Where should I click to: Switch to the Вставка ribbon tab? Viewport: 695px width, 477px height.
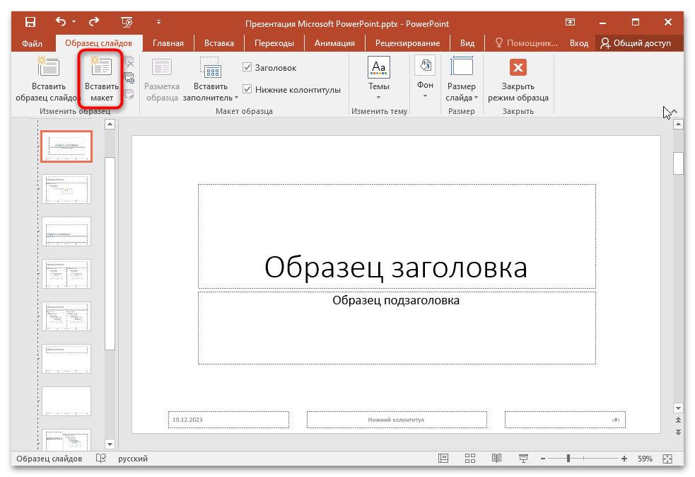pyautogui.click(x=218, y=42)
